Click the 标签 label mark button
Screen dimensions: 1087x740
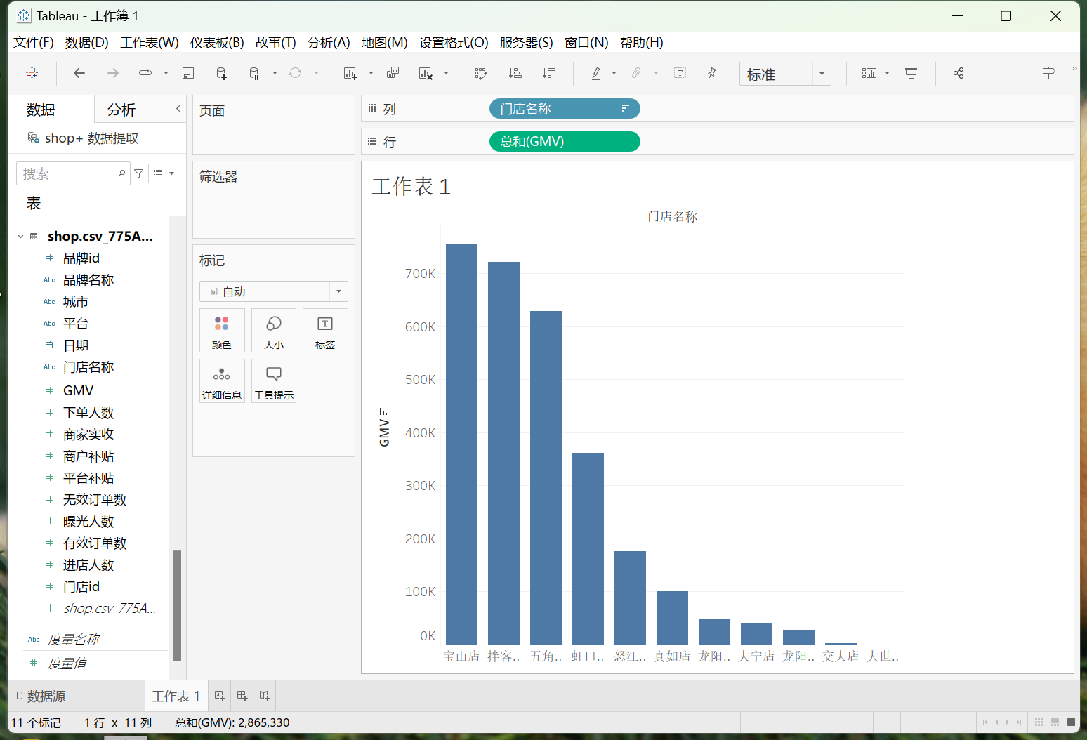[x=325, y=331]
